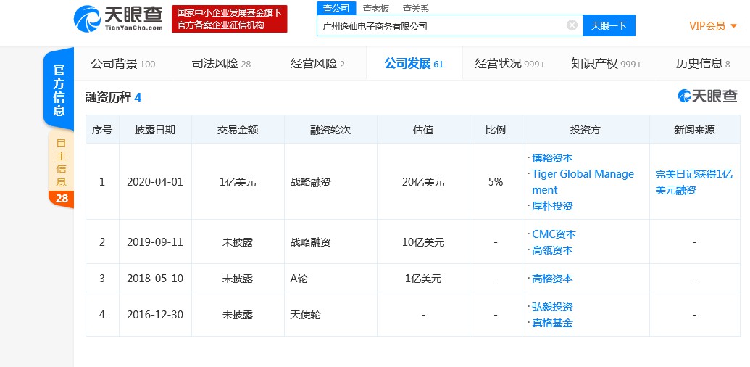750x367 pixels.
Task: Open the 经营风险 tab
Action: point(317,64)
